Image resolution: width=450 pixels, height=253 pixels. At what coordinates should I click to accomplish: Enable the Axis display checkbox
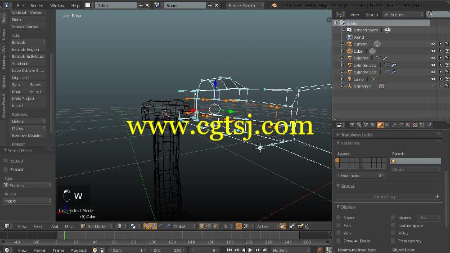pyautogui.click(x=339, y=225)
